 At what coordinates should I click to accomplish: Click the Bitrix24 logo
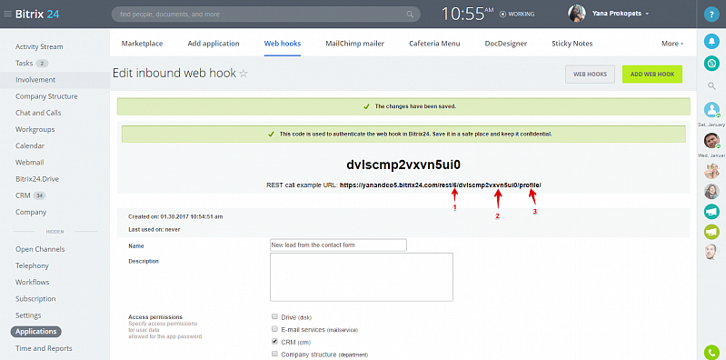coord(37,14)
